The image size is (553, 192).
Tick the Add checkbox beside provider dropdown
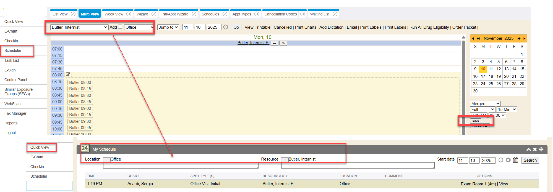click(120, 27)
